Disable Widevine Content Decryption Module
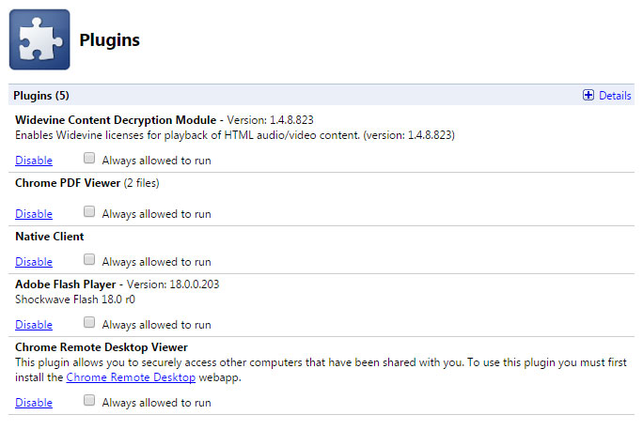 [x=34, y=161]
